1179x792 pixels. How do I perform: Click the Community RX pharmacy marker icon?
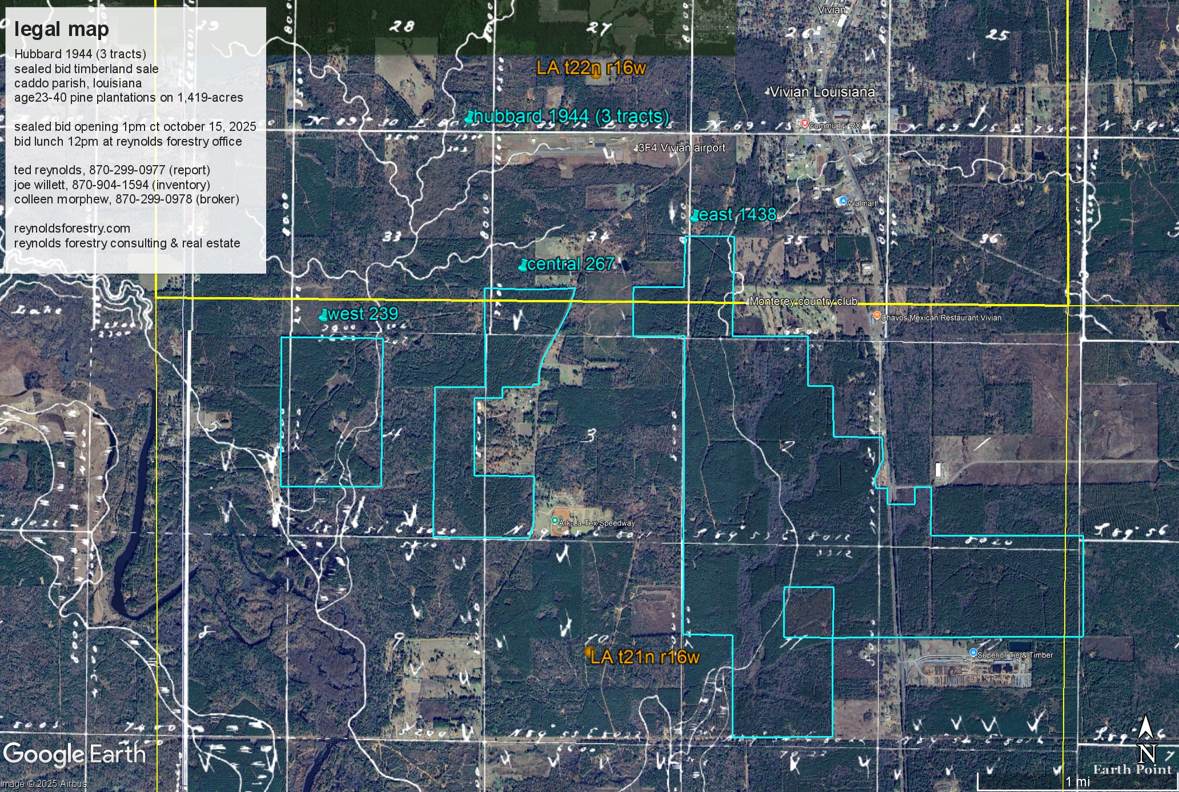click(804, 123)
